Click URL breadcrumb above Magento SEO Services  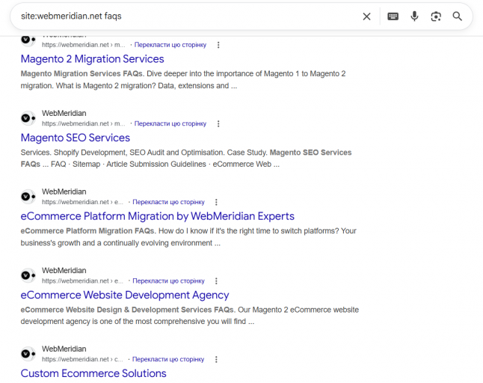click(84, 123)
